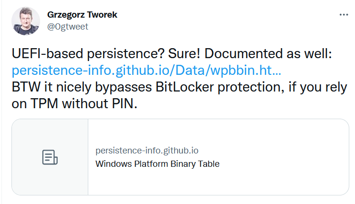Click the word "Sure!" in the tweet
Screen dimensions: 355x204
coord(167,54)
